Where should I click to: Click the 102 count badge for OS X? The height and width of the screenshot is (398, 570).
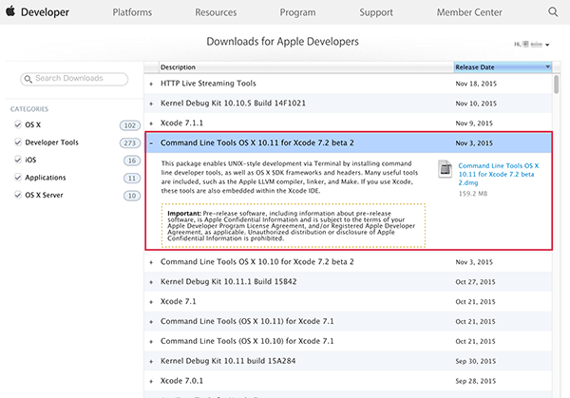click(x=130, y=125)
